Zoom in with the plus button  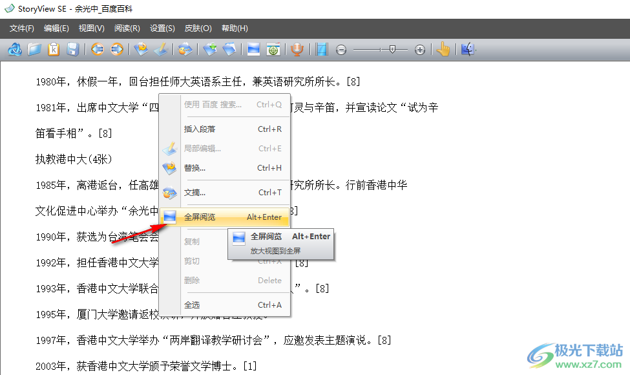tap(420, 50)
